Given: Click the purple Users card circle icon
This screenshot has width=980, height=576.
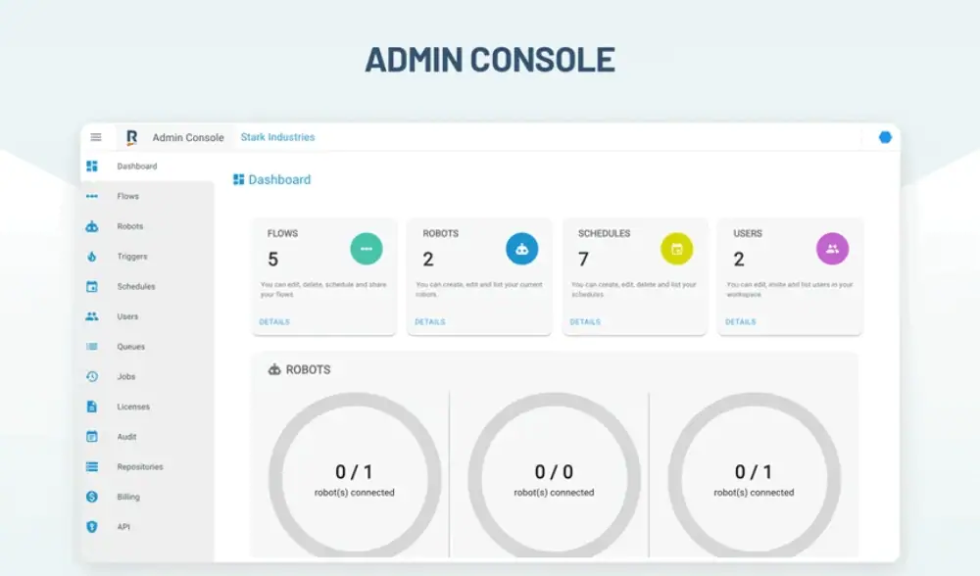Looking at the screenshot, I should [x=832, y=249].
